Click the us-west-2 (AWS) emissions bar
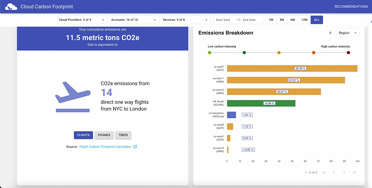 click(274, 92)
